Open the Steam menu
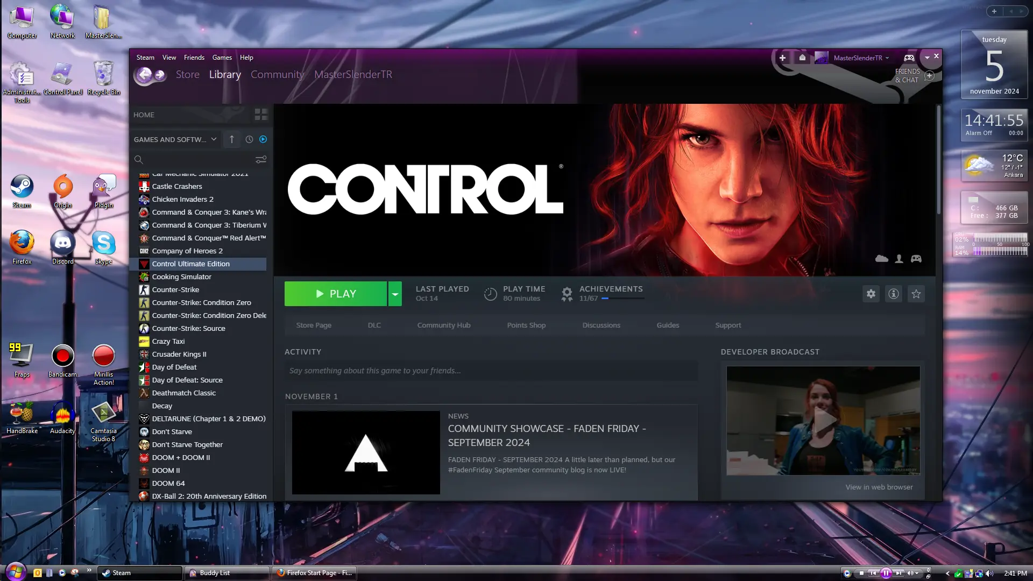This screenshot has height=581, width=1033. (145, 58)
